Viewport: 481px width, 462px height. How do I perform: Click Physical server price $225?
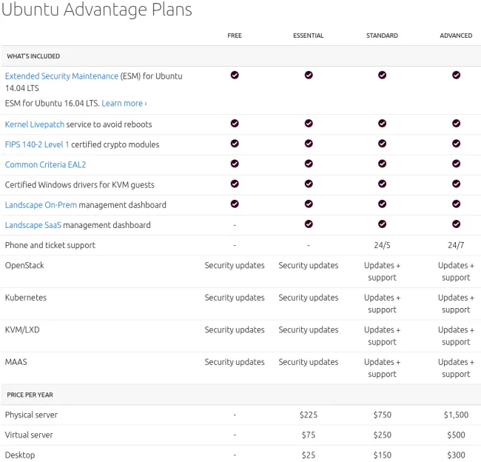click(x=309, y=415)
